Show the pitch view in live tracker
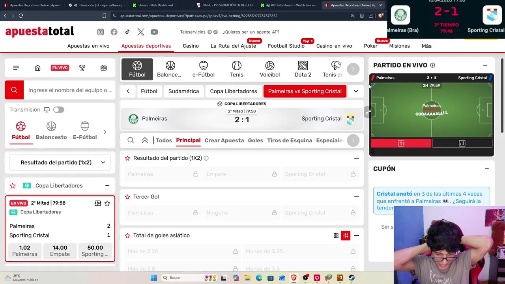The width and height of the screenshot is (505, 284). tap(401, 144)
